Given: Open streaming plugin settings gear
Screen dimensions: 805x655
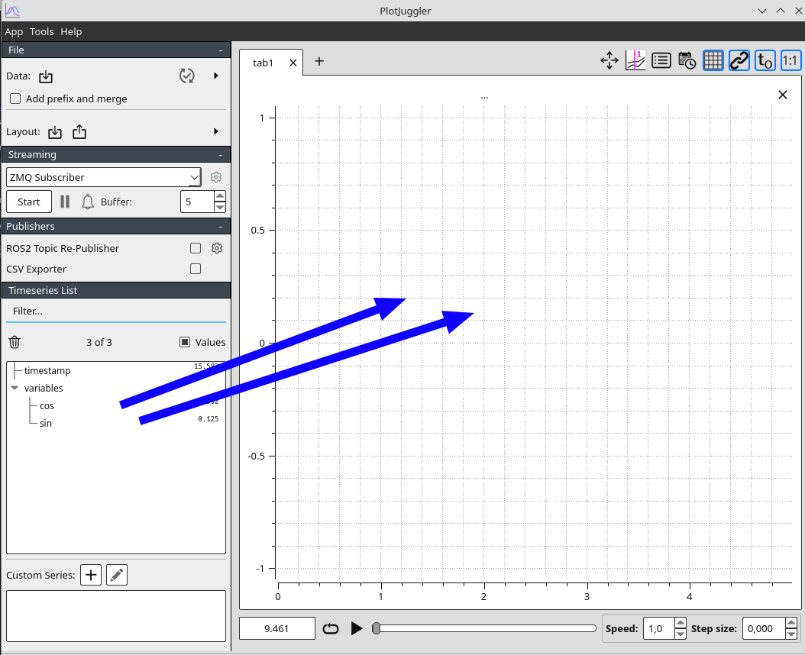Looking at the screenshot, I should click(216, 177).
